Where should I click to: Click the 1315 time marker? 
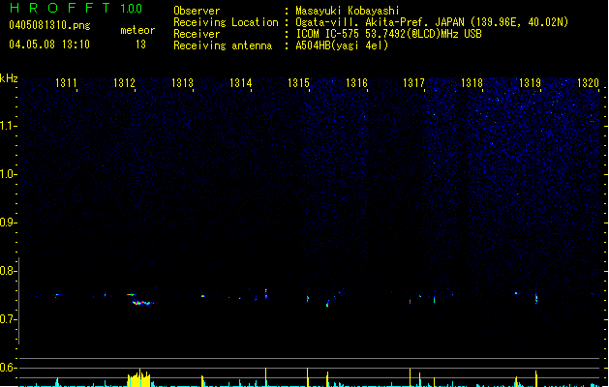(298, 83)
